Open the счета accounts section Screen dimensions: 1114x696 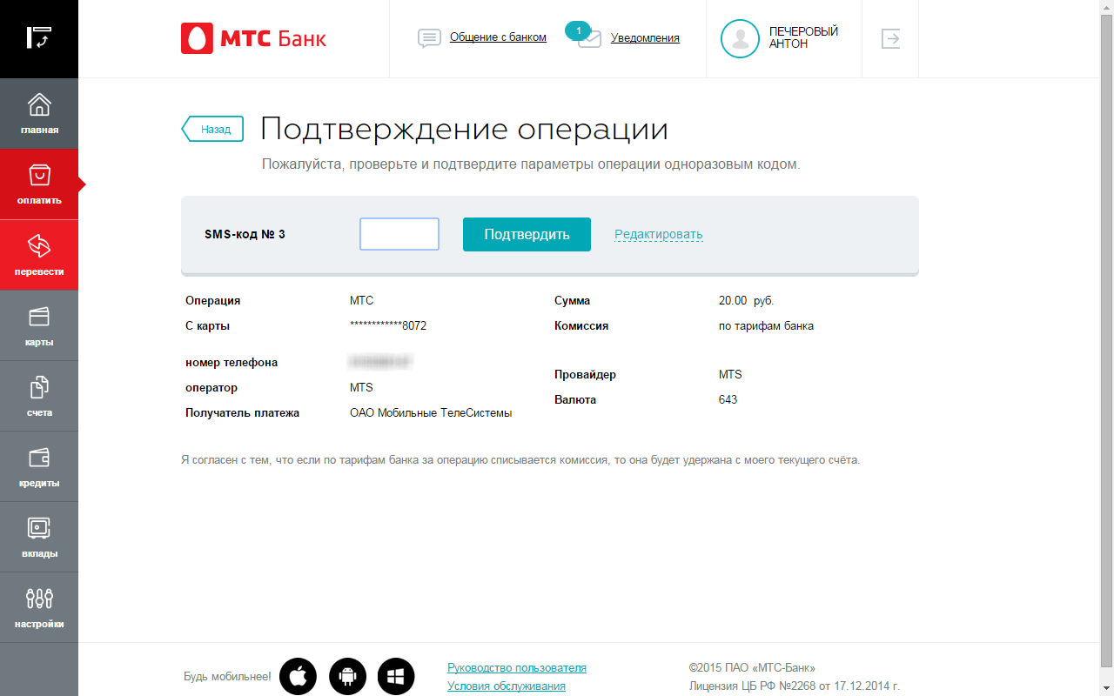[39, 396]
